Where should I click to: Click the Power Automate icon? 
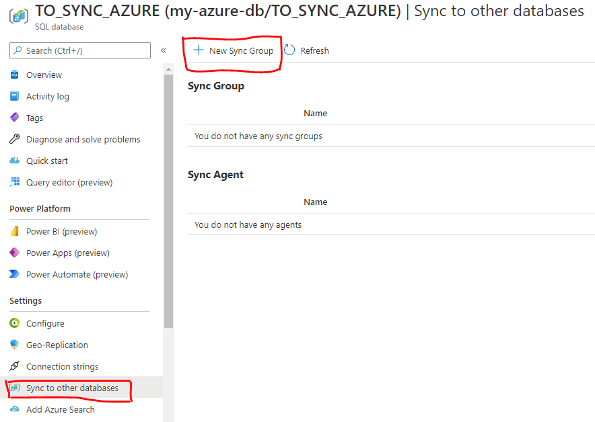14,274
